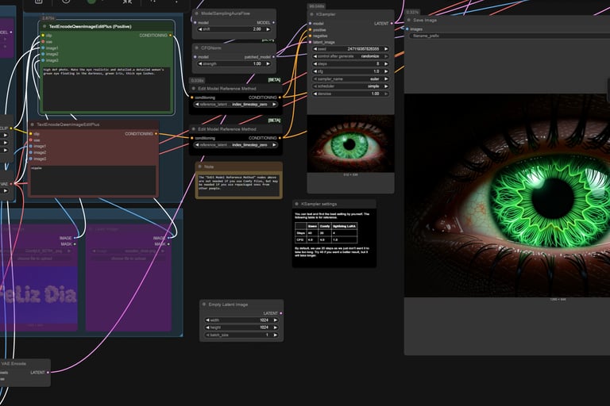This screenshot has height=406, width=610.
Task: Collapse the Empty Latent Image node via title dot
Action: pyautogui.click(x=204, y=304)
